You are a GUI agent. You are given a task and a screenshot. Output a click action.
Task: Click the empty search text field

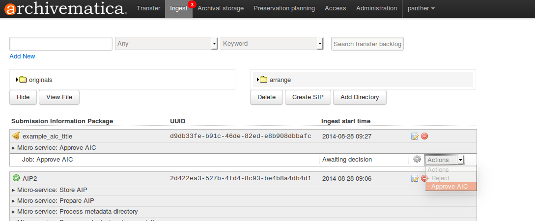(61, 44)
